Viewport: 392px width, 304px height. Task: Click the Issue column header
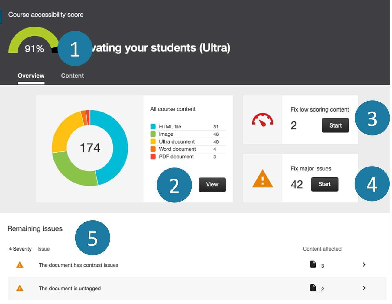tap(44, 249)
